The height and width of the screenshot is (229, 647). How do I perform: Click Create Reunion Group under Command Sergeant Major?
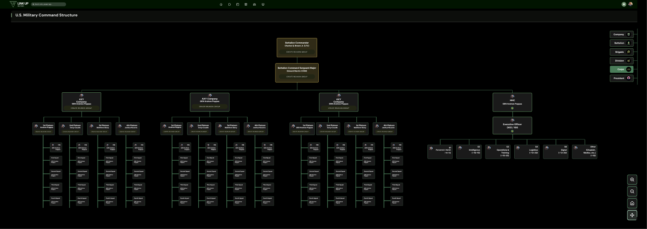point(297,77)
